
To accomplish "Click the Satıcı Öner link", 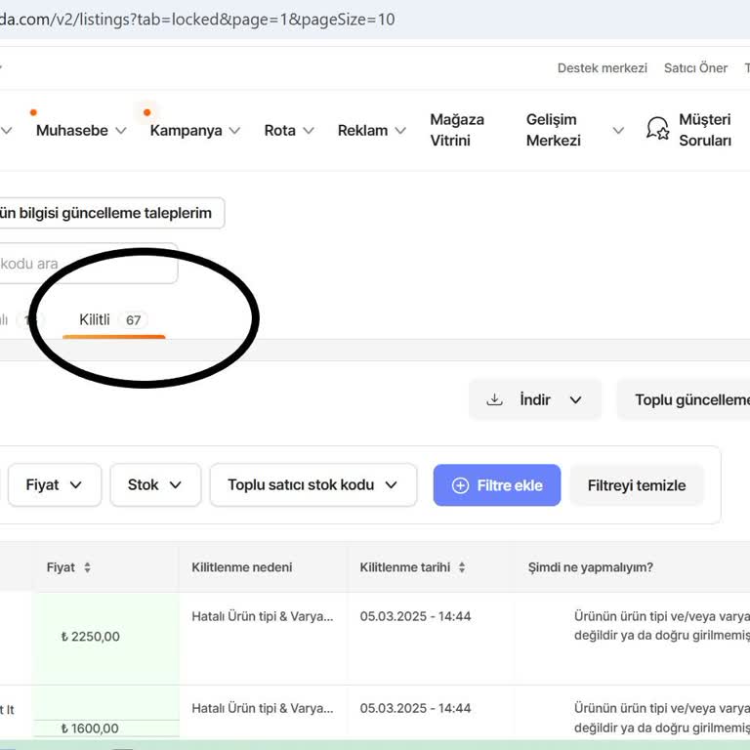I will 695,68.
